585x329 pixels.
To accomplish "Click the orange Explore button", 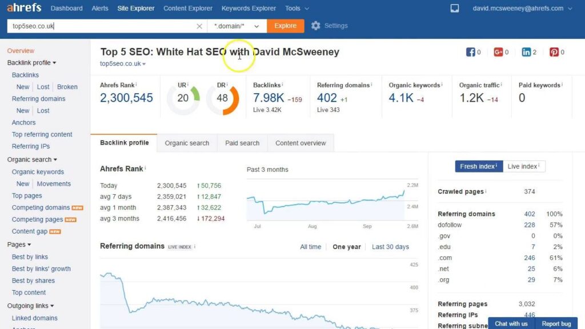I will click(286, 26).
